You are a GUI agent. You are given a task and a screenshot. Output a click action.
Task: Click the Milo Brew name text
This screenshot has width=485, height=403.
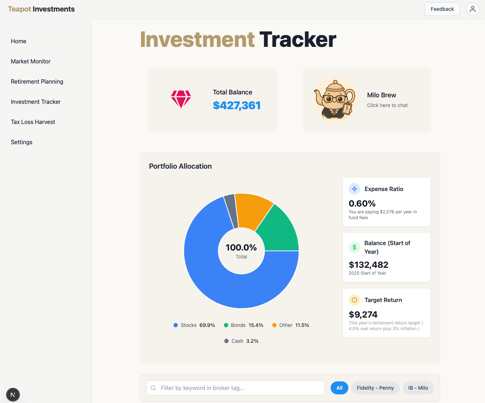382,95
